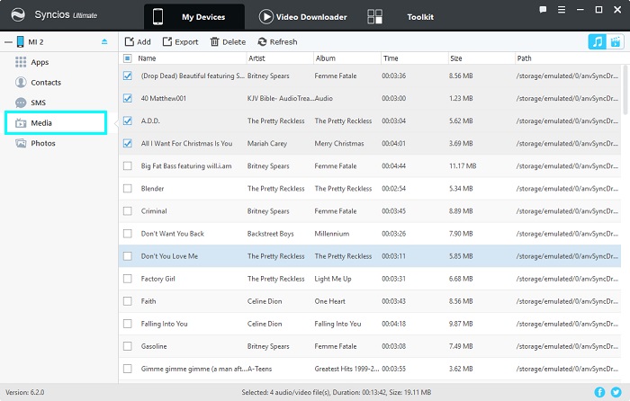Collapse the MI 2 device tree
Screen dimensions: 630x401
coord(8,41)
